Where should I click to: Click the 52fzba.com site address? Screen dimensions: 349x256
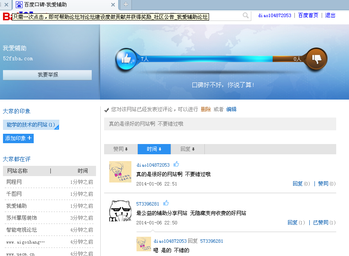18,59
